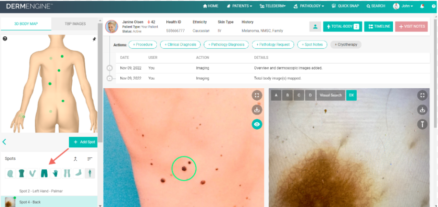Pin the 3D body map panel
438x207 pixels.
pos(94,40)
